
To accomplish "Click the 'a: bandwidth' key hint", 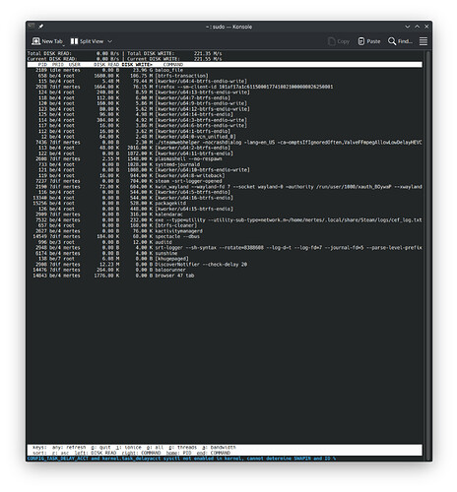I will 219,448.
